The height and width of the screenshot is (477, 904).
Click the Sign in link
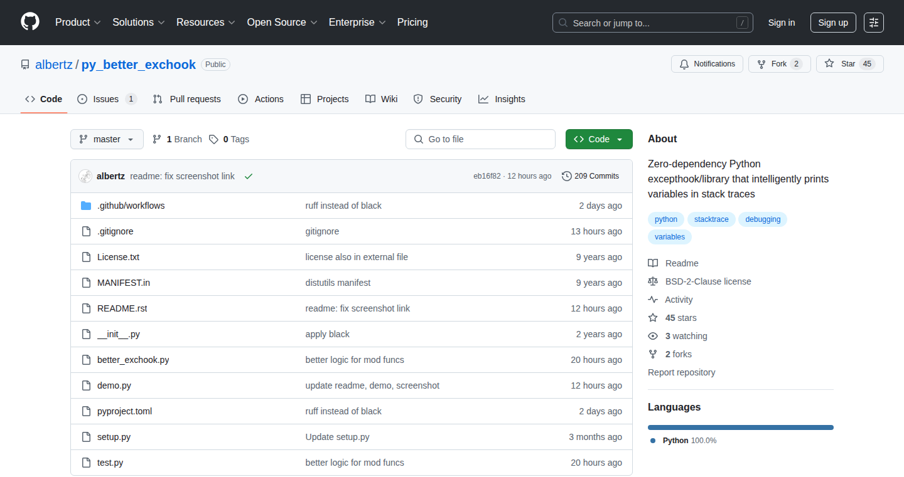pos(782,23)
